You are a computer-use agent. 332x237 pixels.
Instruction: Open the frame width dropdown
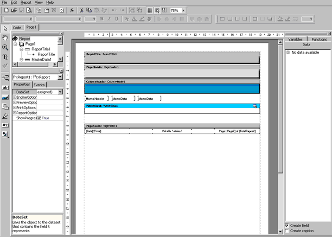(x=311, y=19)
